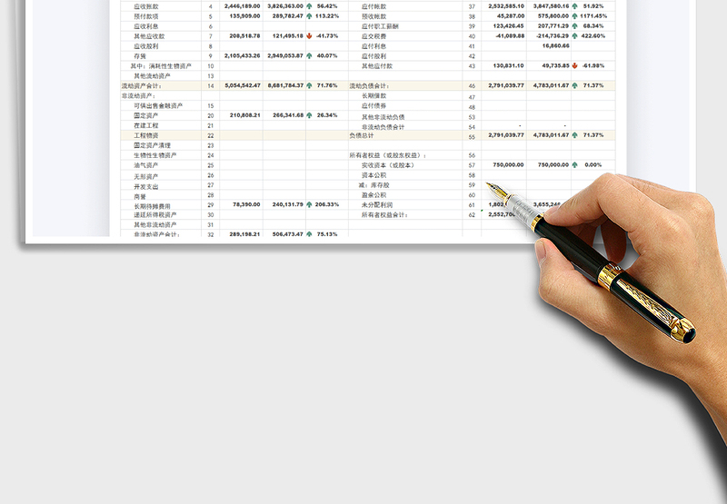The height and width of the screenshot is (504, 727).
Task: Click the green up arrow beside 68.34%
Action: click(x=574, y=25)
